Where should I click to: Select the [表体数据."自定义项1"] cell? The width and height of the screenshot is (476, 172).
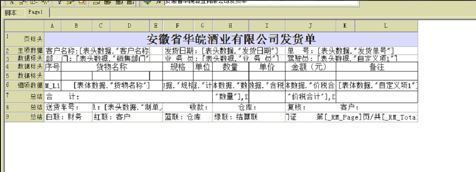coord(377,86)
